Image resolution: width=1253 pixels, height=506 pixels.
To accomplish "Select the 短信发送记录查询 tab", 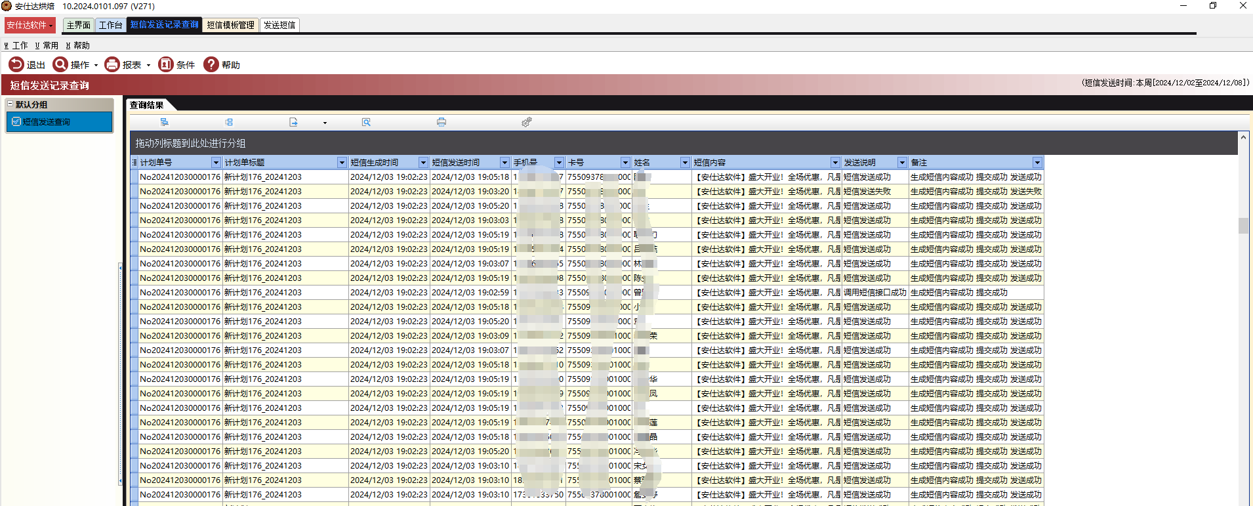I will point(164,25).
